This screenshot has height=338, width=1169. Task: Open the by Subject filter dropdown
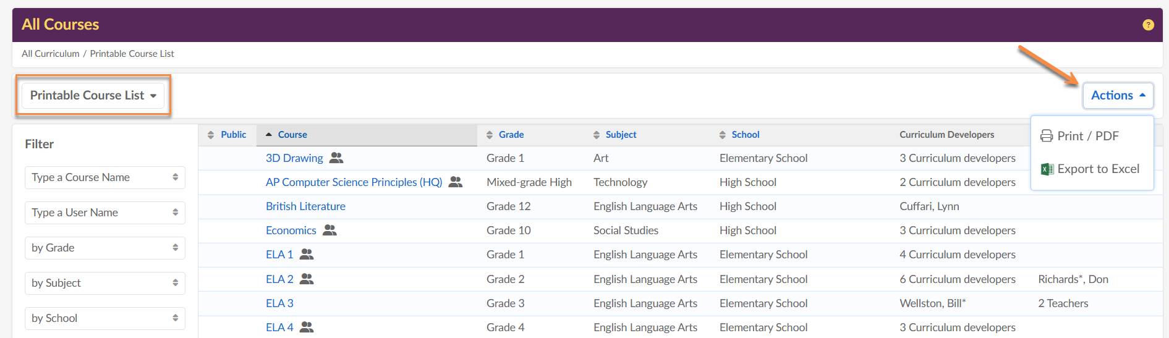104,283
